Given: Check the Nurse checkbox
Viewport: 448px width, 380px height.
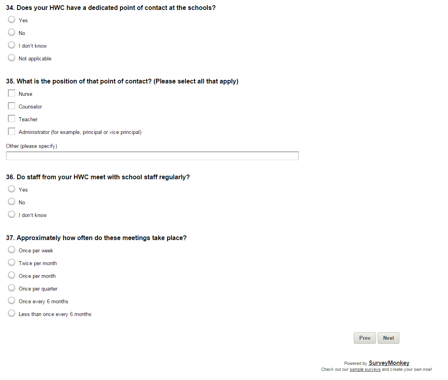Looking at the screenshot, I should click(12, 93).
